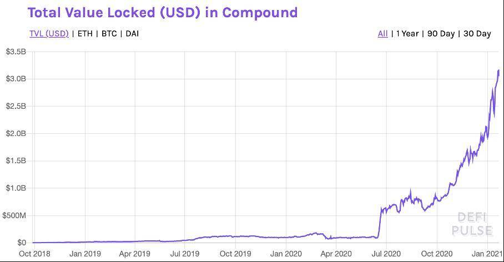Click the Jul 2020 x-axis label
This screenshot has height=262, width=504.
387,254
